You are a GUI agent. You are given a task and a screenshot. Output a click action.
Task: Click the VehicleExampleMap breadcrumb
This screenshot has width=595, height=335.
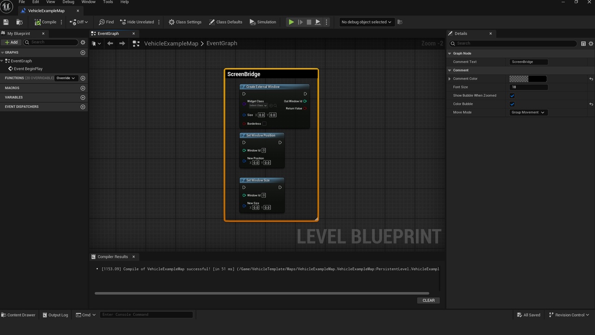(x=171, y=43)
